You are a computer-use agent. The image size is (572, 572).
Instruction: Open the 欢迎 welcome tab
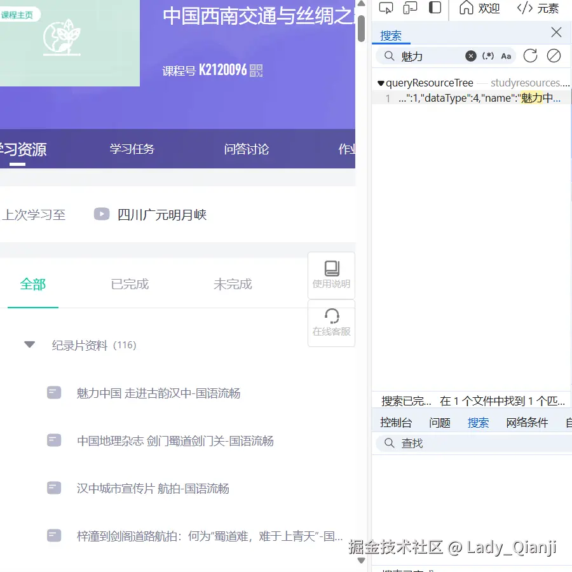(479, 8)
